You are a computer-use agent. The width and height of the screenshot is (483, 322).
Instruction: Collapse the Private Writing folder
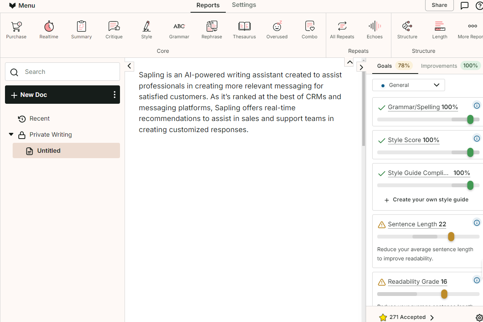(11, 134)
